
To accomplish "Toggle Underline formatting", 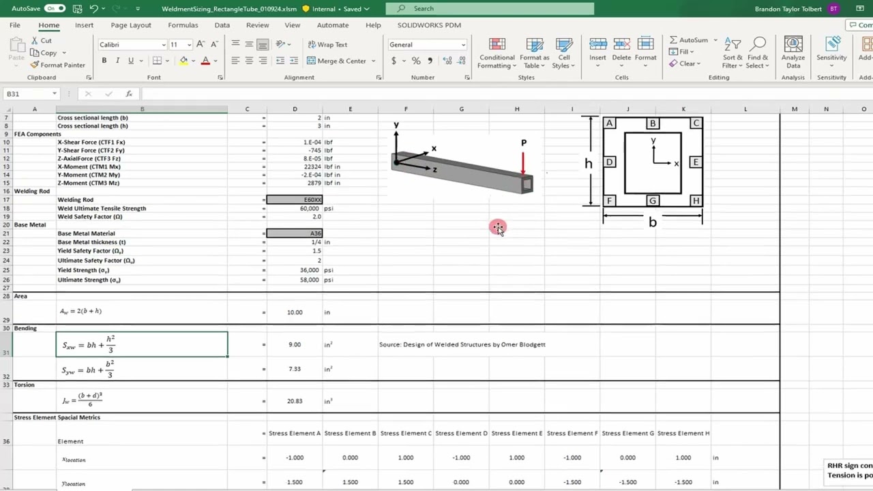I will pyautogui.click(x=130, y=61).
